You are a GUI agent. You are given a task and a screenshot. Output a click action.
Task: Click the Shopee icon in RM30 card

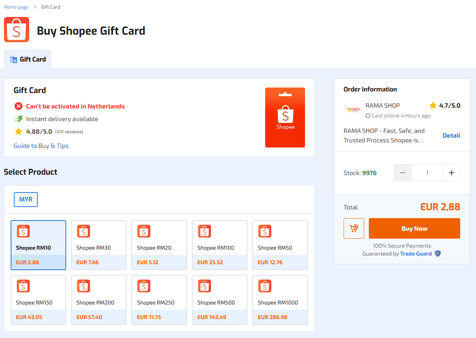(84, 231)
